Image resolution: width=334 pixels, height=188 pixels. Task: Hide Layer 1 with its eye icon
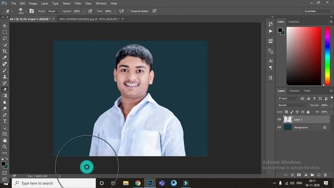[279, 120]
